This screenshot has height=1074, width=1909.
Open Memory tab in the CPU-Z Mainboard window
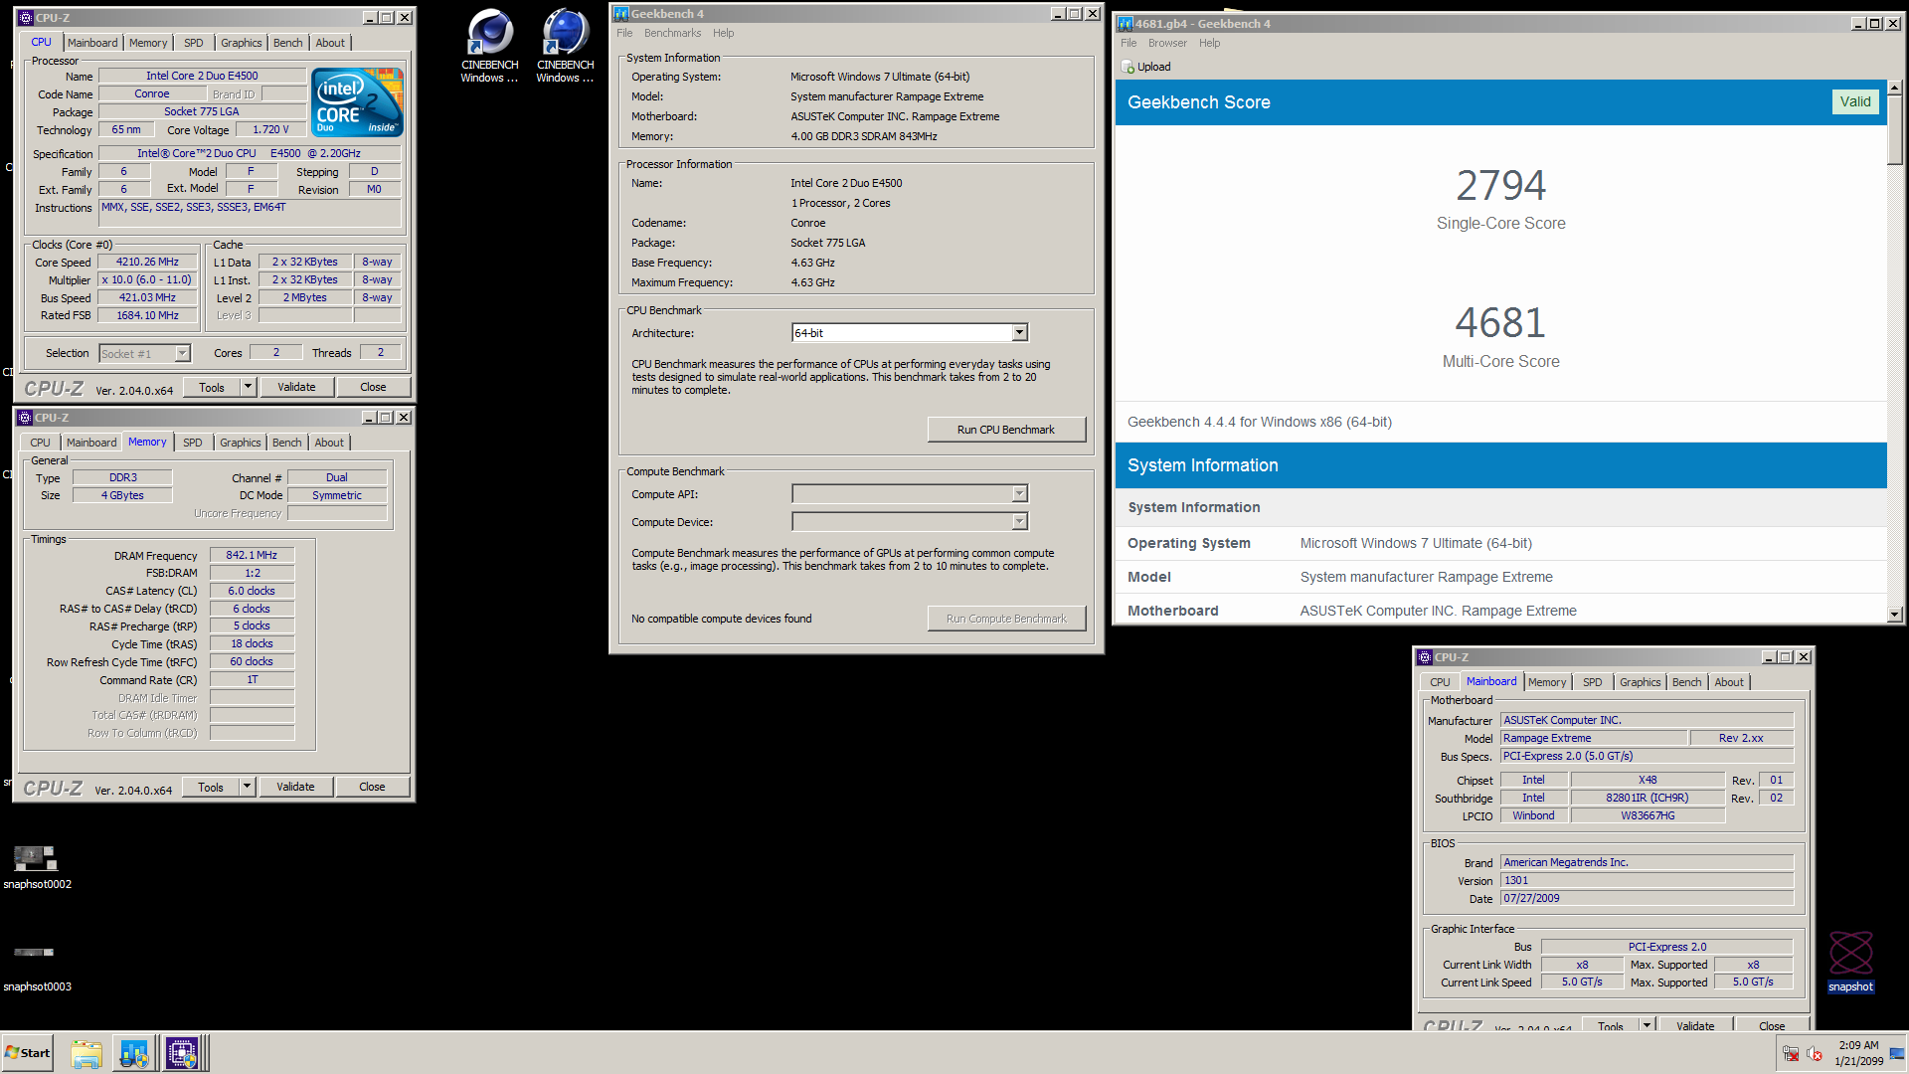pyautogui.click(x=1547, y=682)
